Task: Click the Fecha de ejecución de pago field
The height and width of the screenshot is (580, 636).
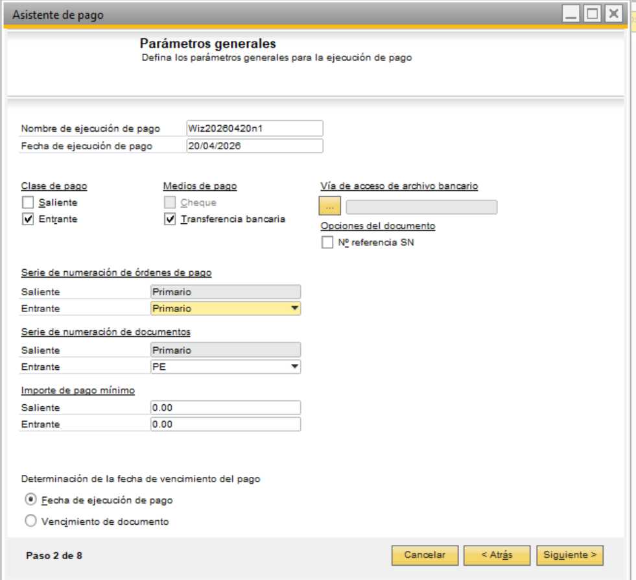Action: pos(253,146)
